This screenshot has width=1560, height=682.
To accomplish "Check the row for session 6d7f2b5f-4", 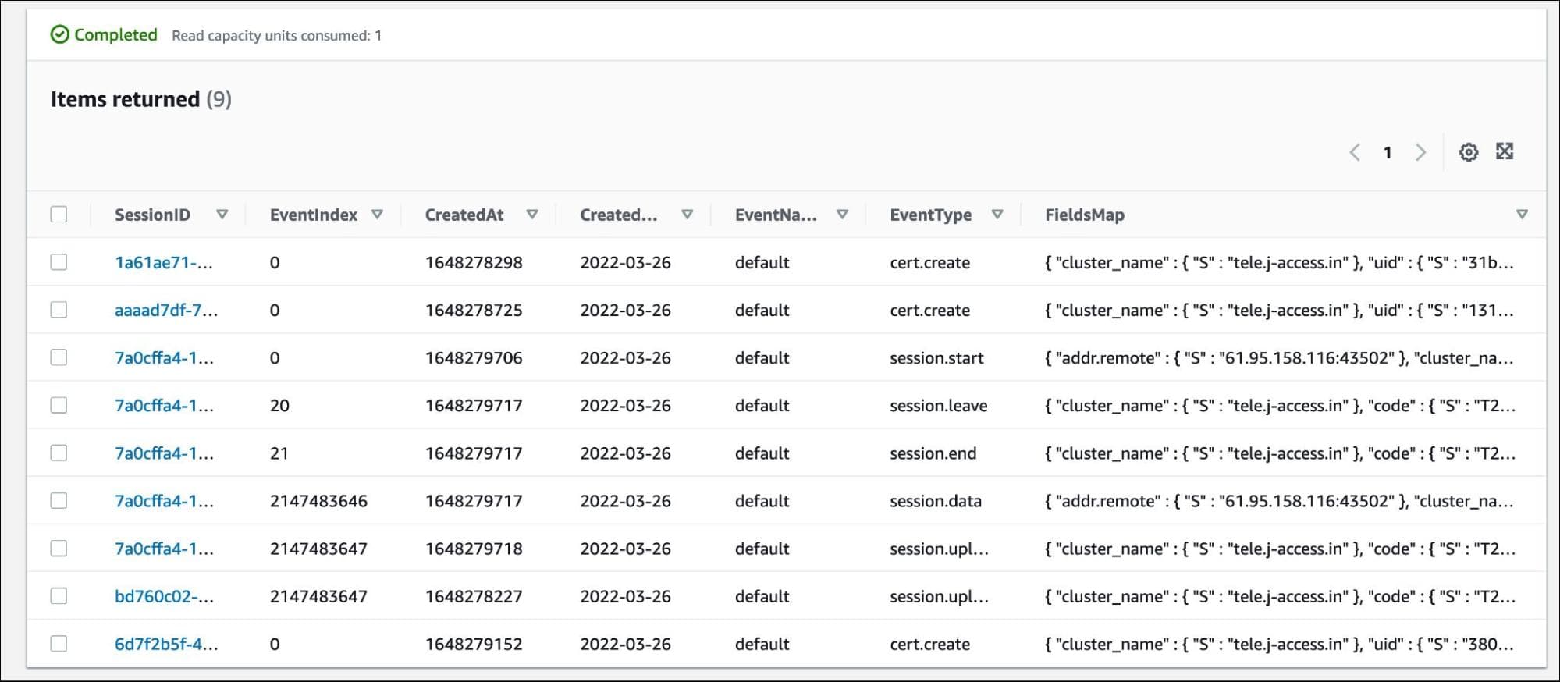I will tap(59, 644).
